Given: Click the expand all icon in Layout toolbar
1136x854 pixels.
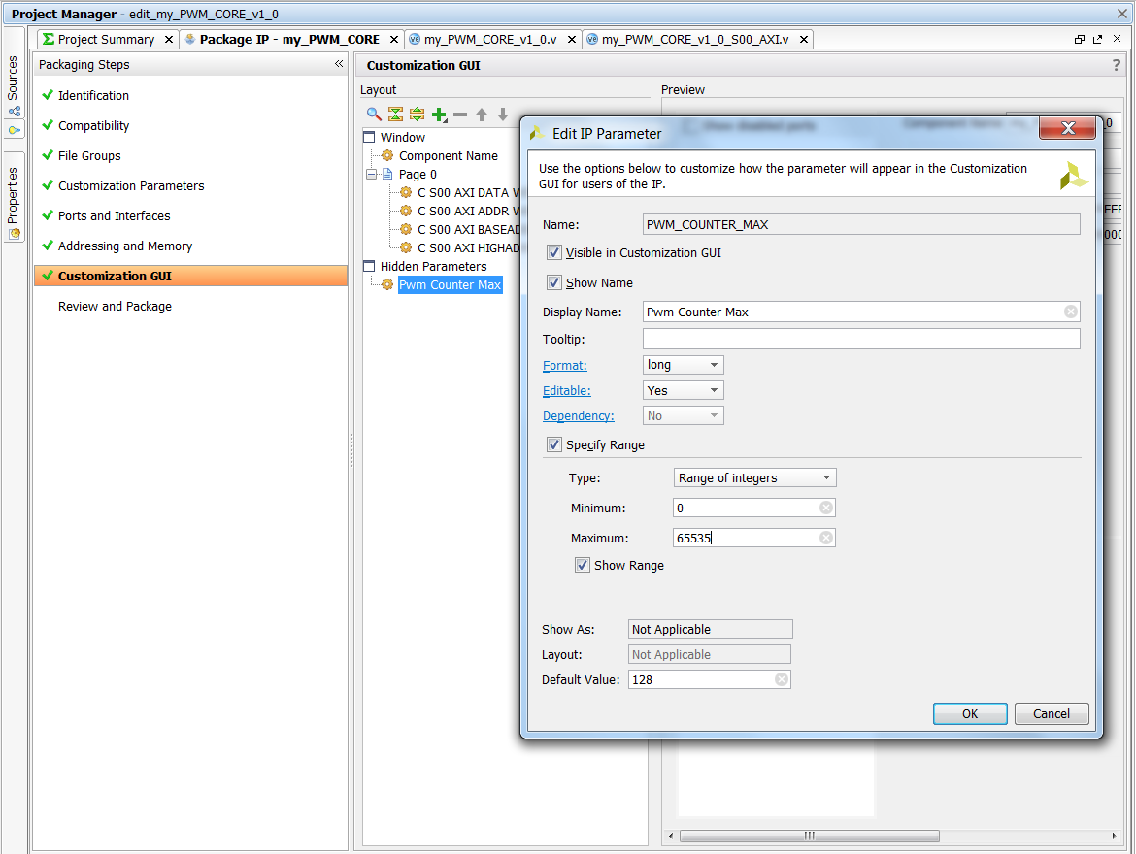Looking at the screenshot, I should (x=418, y=115).
